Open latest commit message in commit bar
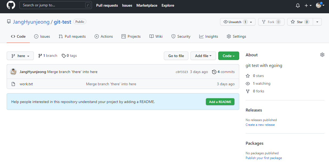 point(72,72)
